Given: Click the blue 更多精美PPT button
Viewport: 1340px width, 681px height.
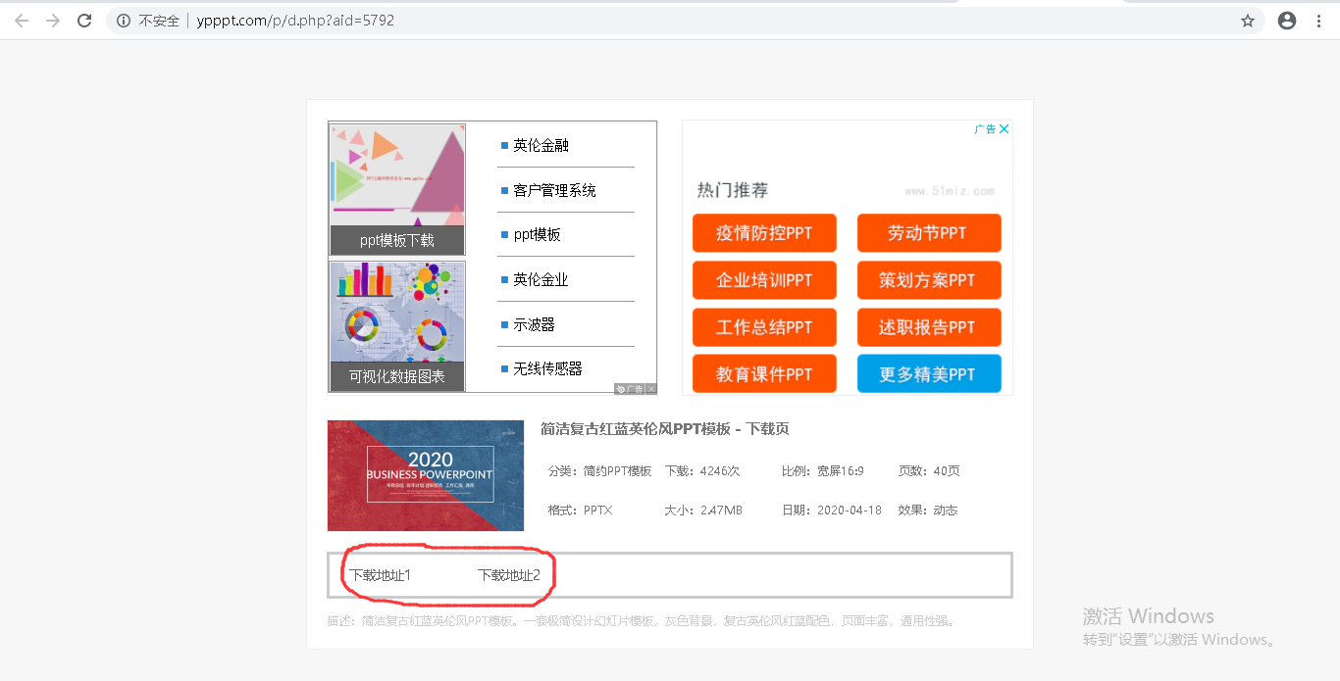Looking at the screenshot, I should pos(929,374).
